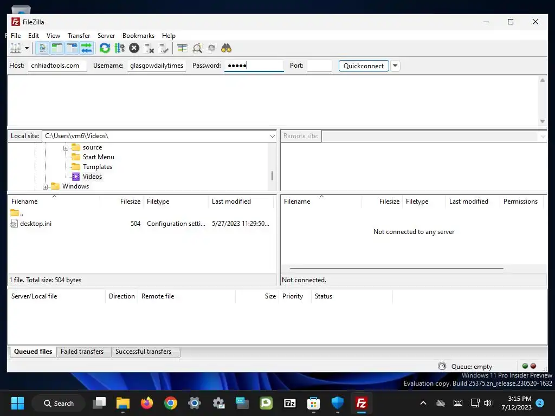
Task: Open the File menu
Action: 16,35
